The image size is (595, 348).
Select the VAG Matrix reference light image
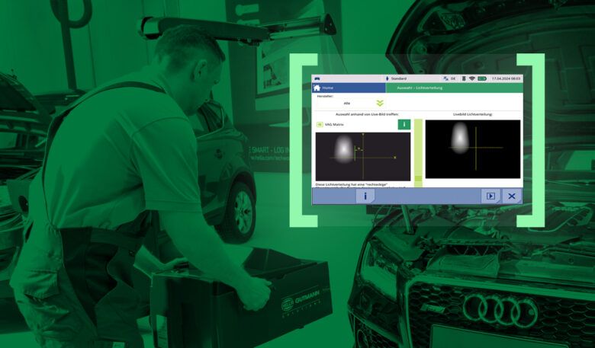point(363,156)
